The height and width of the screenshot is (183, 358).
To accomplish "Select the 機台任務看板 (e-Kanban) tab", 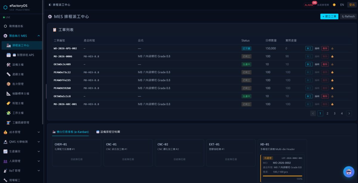I will click(x=71, y=132).
